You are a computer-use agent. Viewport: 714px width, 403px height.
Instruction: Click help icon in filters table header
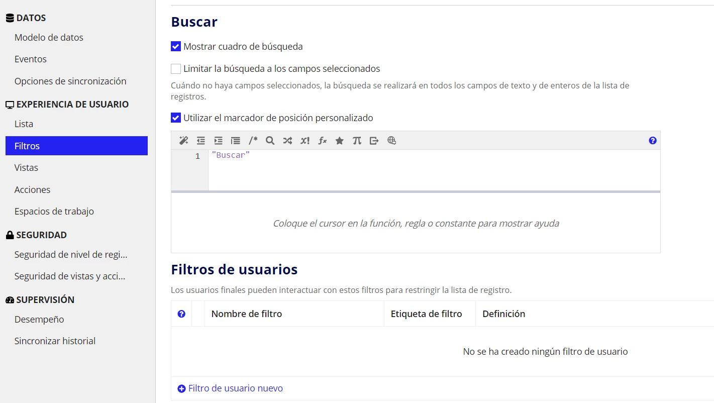click(181, 314)
